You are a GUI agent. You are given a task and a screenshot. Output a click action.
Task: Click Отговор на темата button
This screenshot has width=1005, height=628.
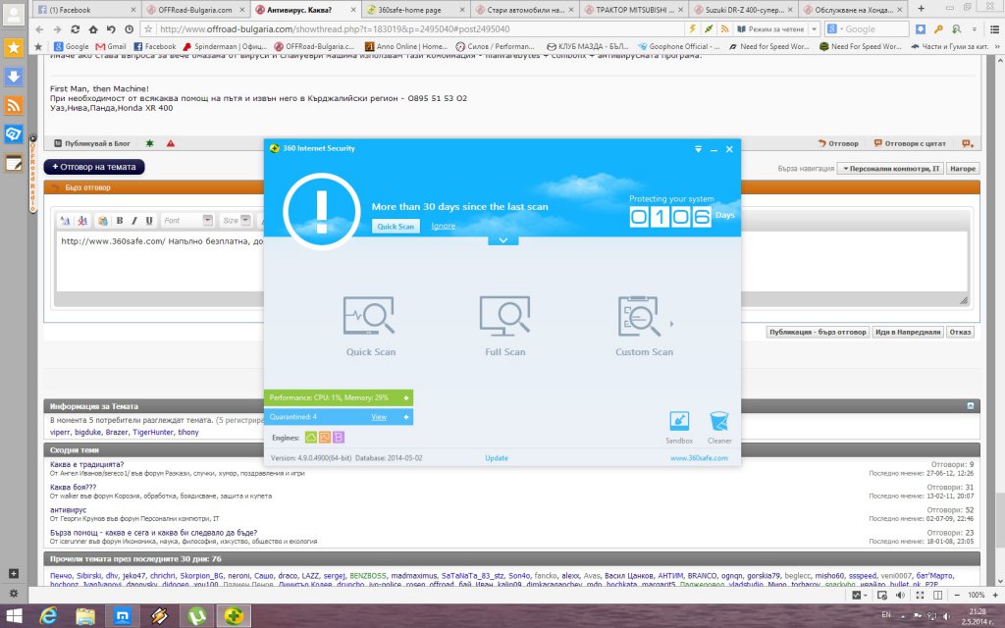coord(94,167)
